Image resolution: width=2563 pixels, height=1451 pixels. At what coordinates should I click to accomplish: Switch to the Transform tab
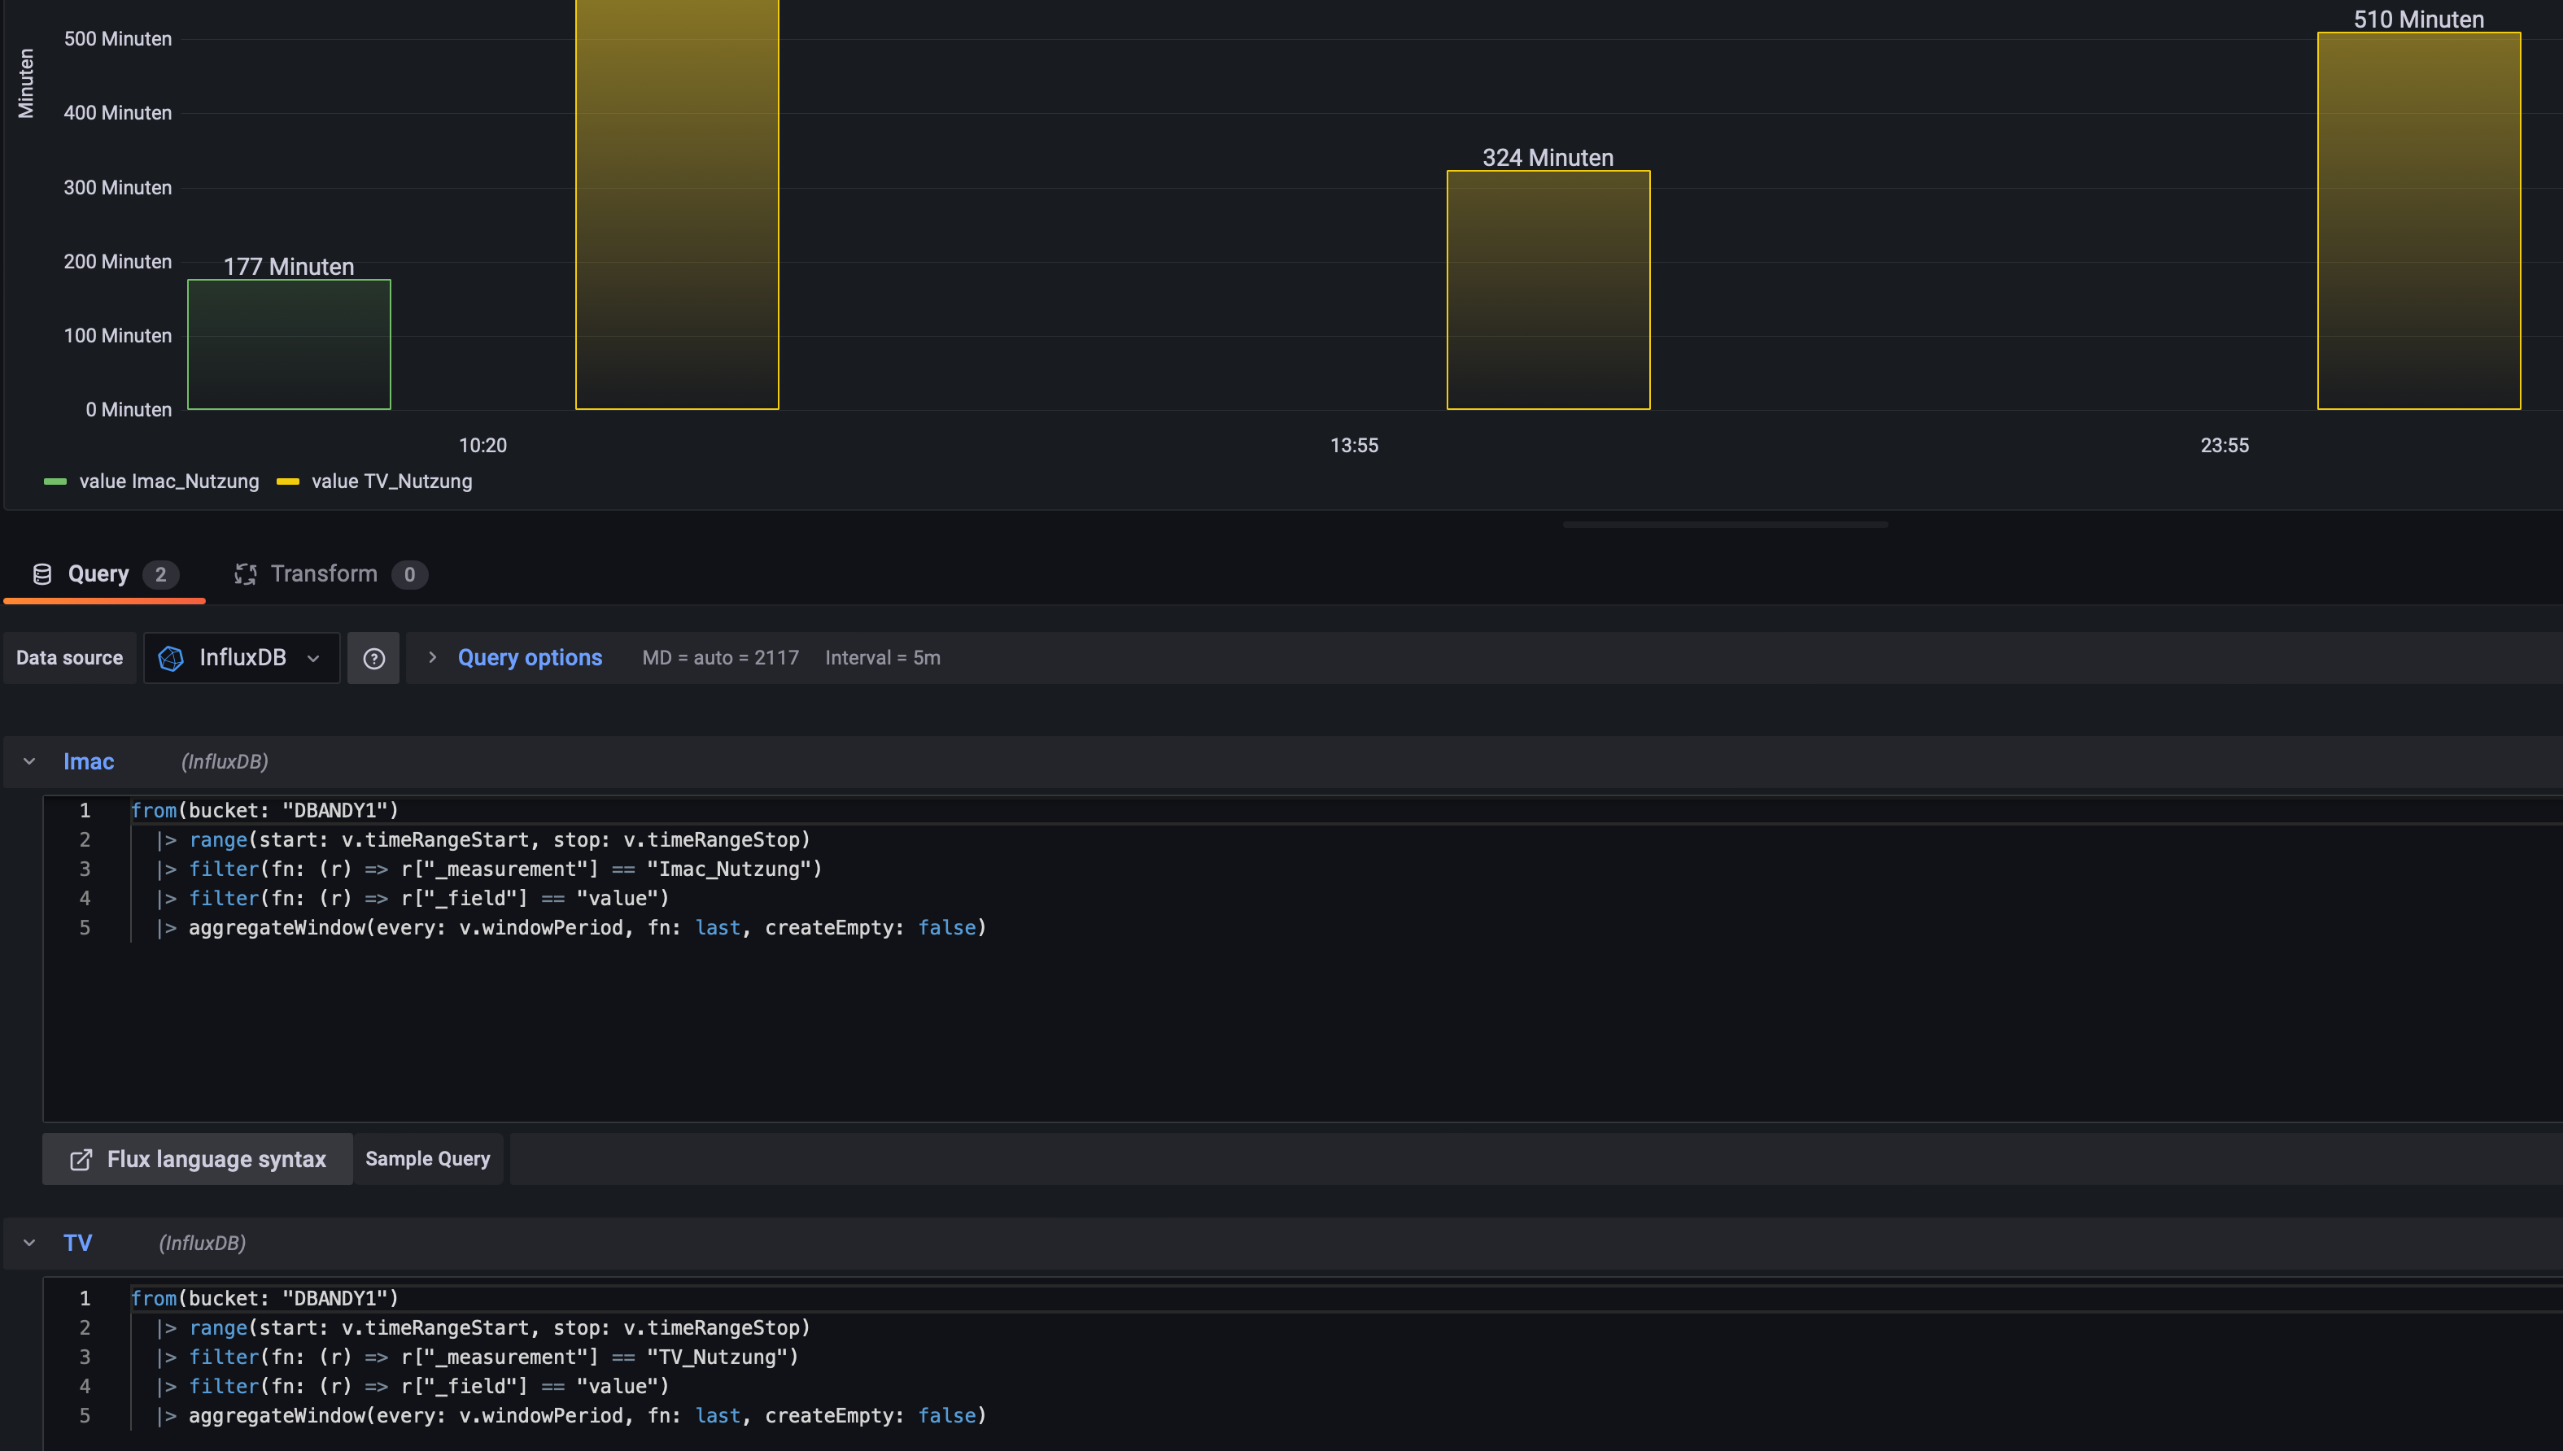tap(324, 574)
